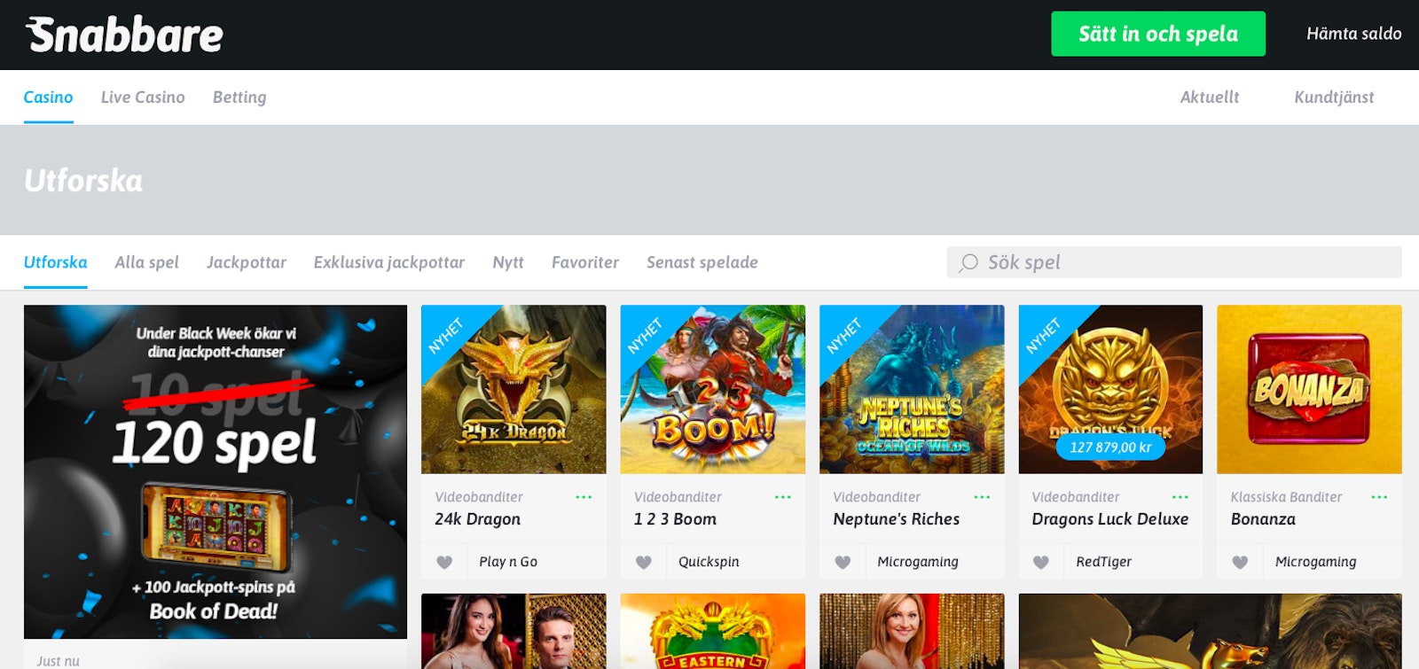Screen dimensions: 1419x669
Task: Expand more options for 1 2 3 Boom
Action: pyautogui.click(x=782, y=497)
